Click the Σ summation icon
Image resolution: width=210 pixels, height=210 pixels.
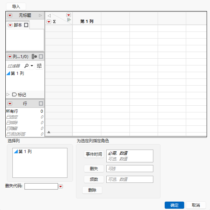(54, 21)
